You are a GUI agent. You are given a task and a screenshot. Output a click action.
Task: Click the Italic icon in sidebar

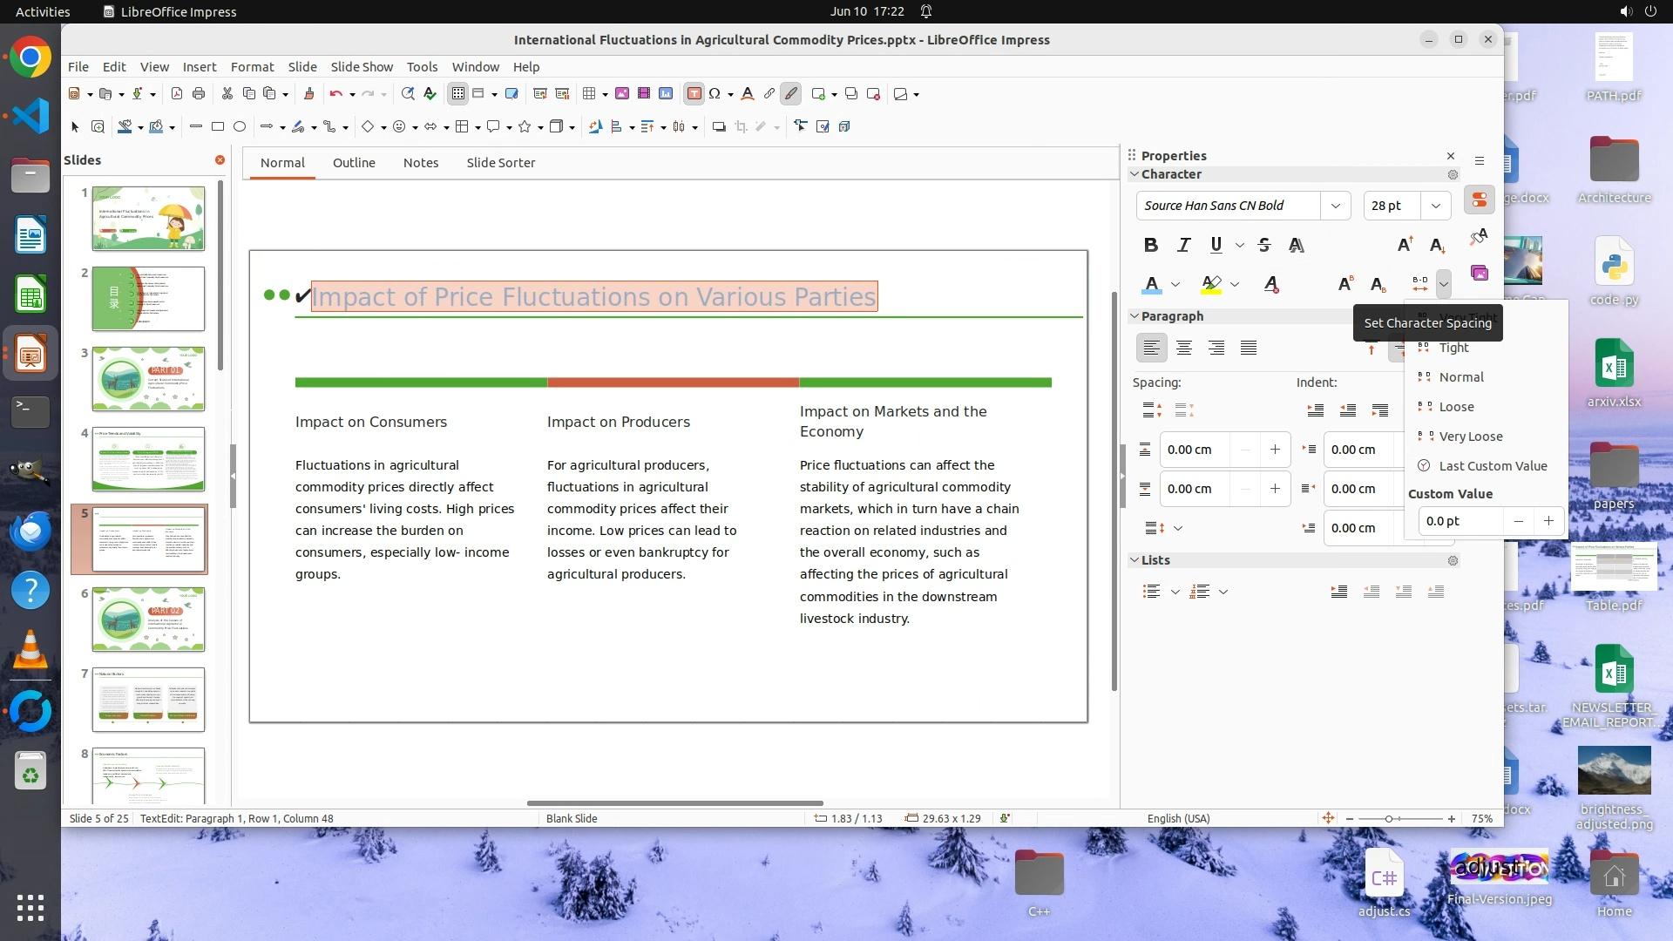[x=1183, y=245]
